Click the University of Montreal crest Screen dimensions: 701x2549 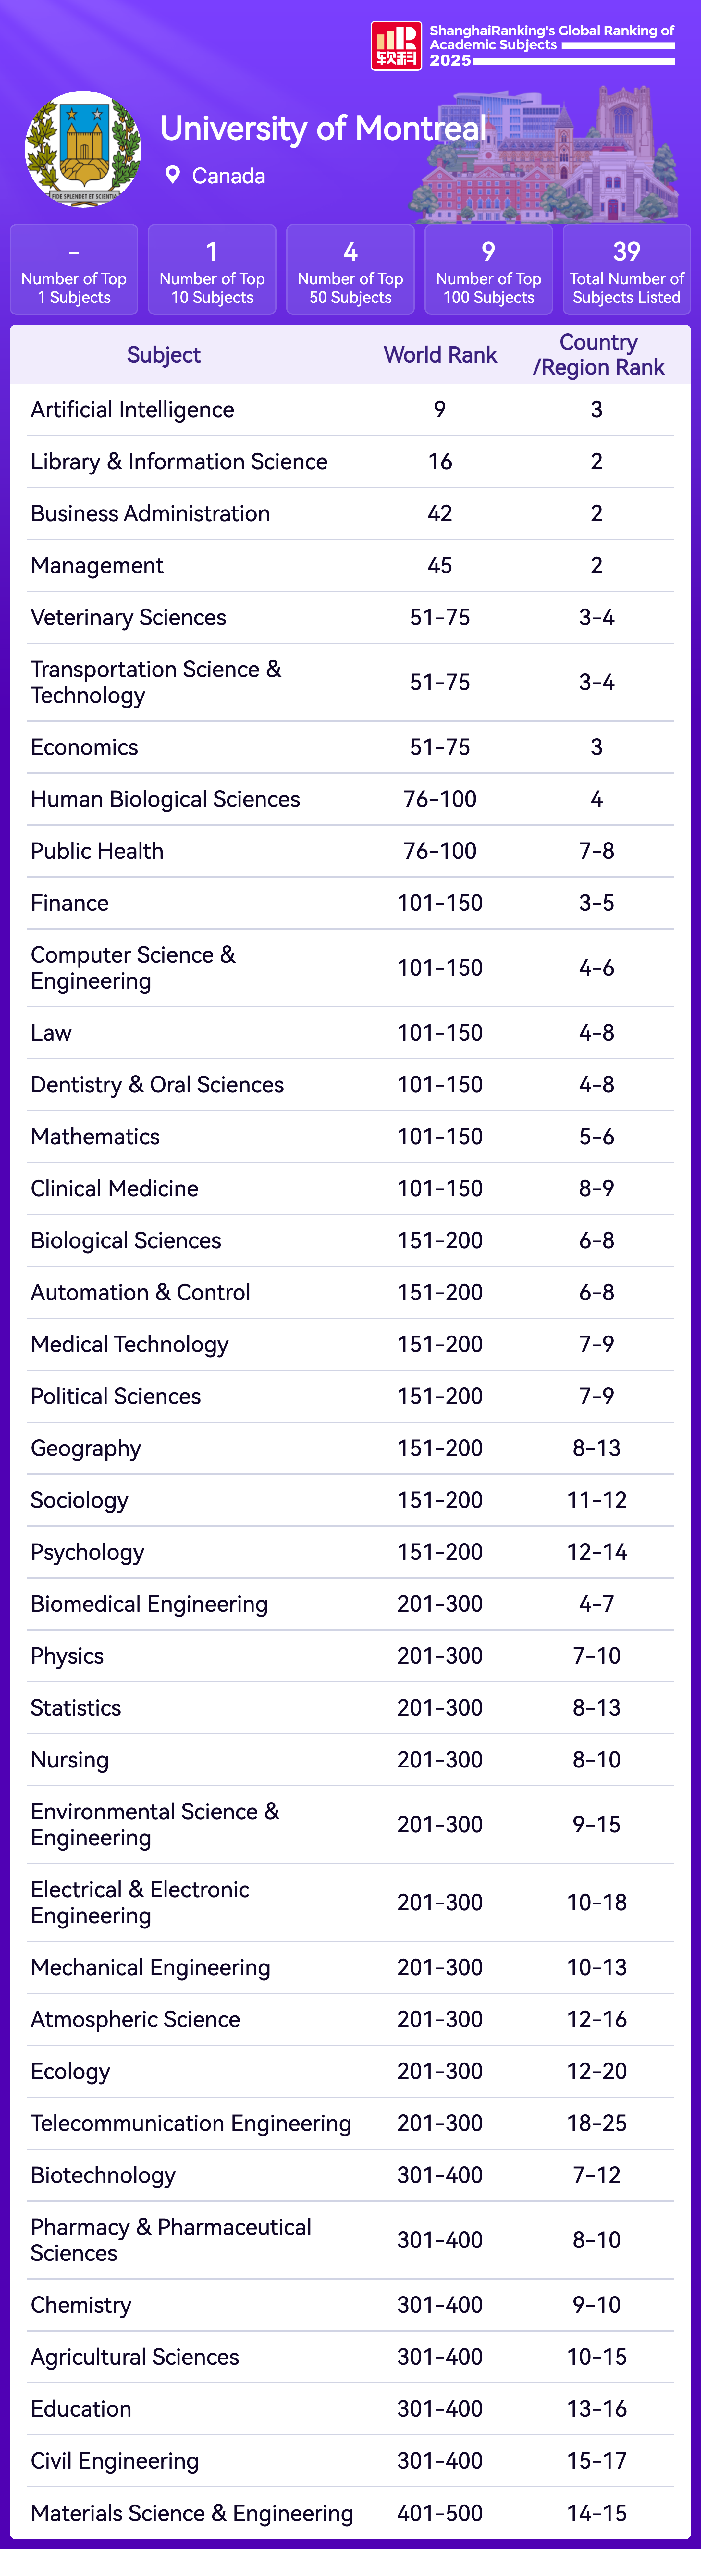(83, 149)
